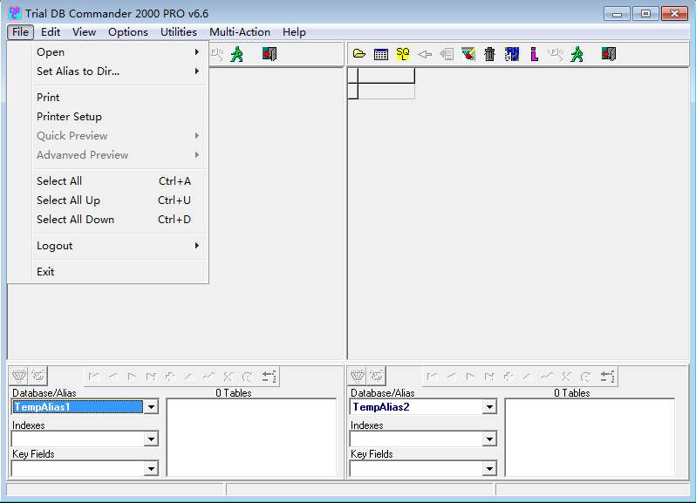Click the exit door icon in right toolbar
Image resolution: width=696 pixels, height=503 pixels.
609,54
